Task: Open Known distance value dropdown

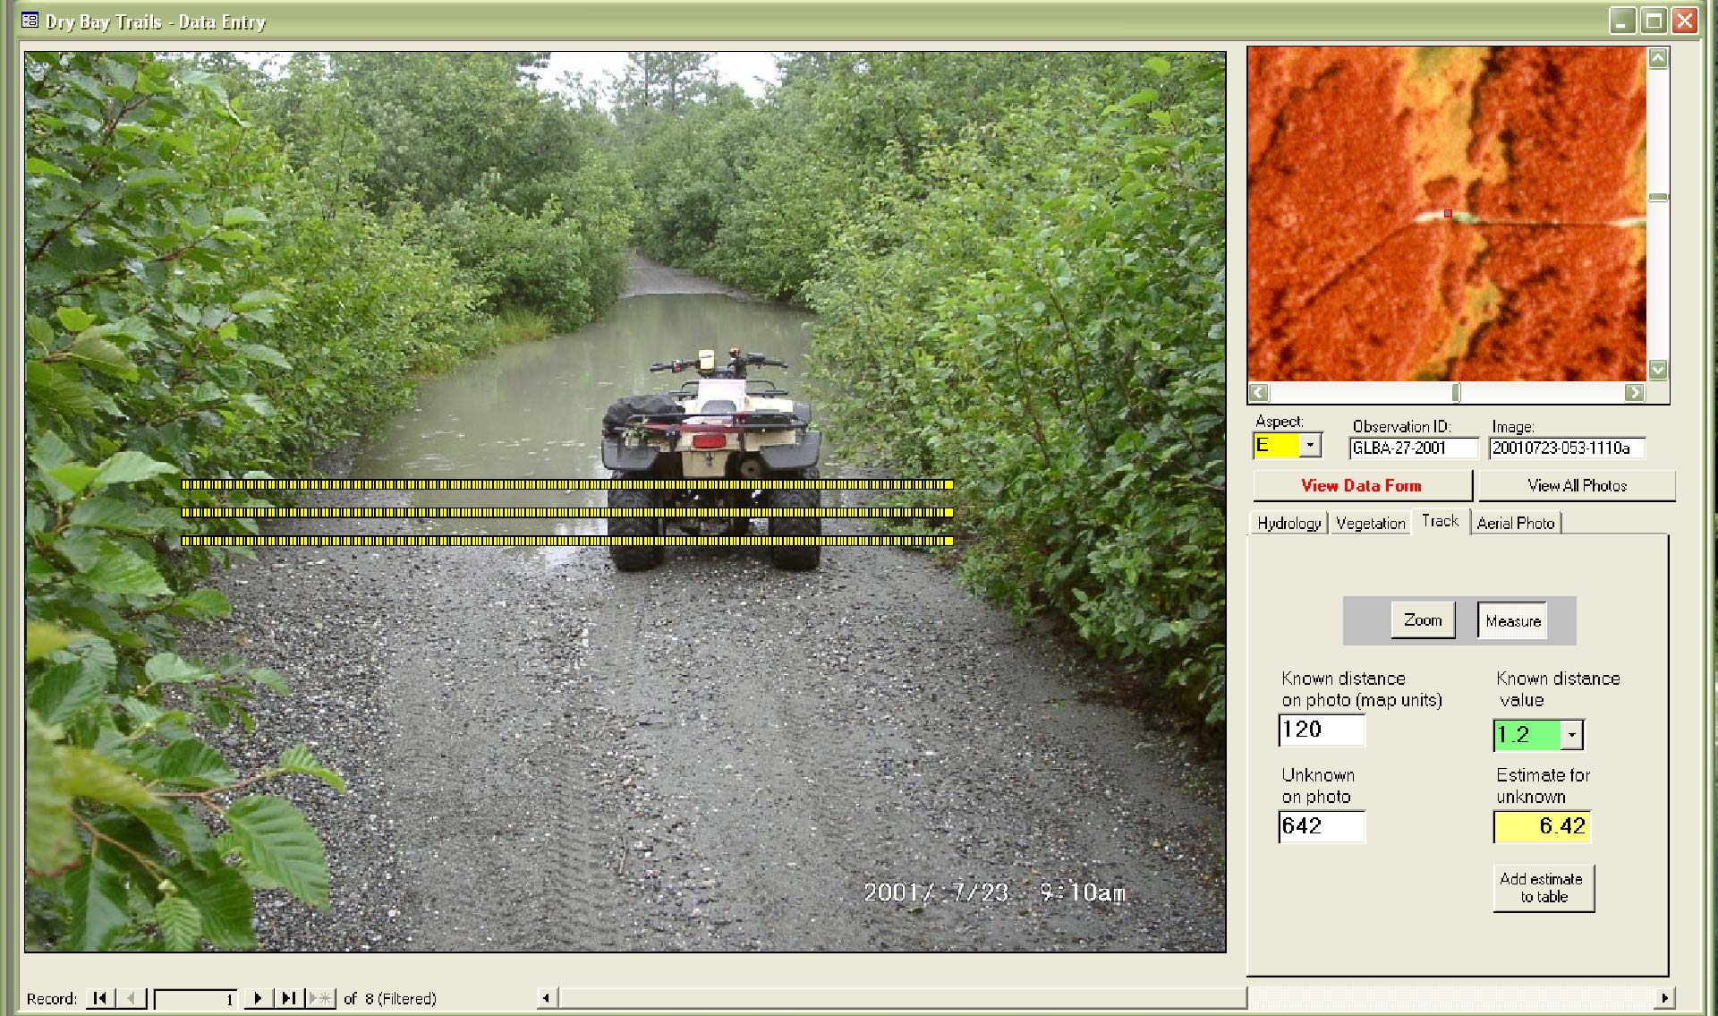Action: 1572,735
